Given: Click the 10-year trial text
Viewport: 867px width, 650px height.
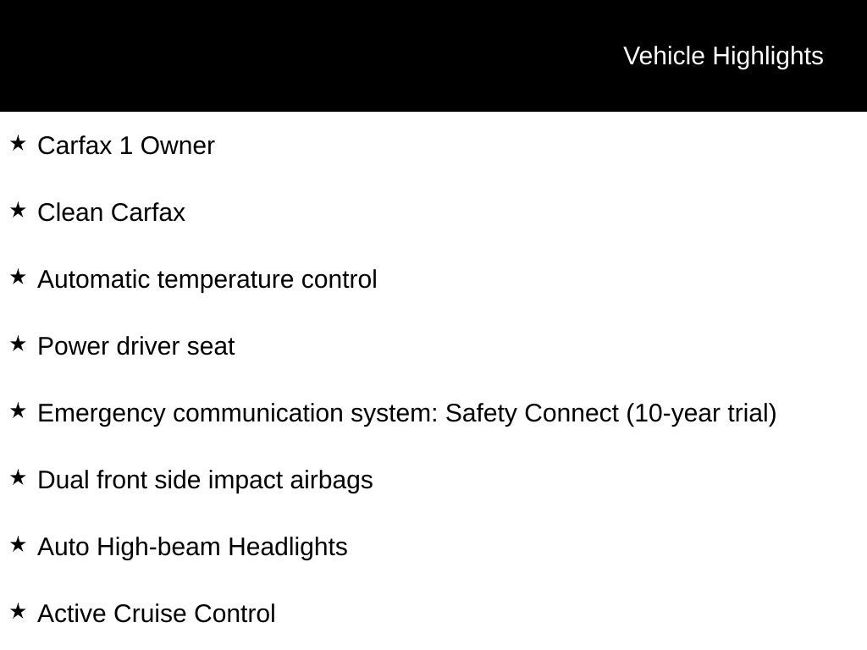Looking at the screenshot, I should [x=701, y=413].
